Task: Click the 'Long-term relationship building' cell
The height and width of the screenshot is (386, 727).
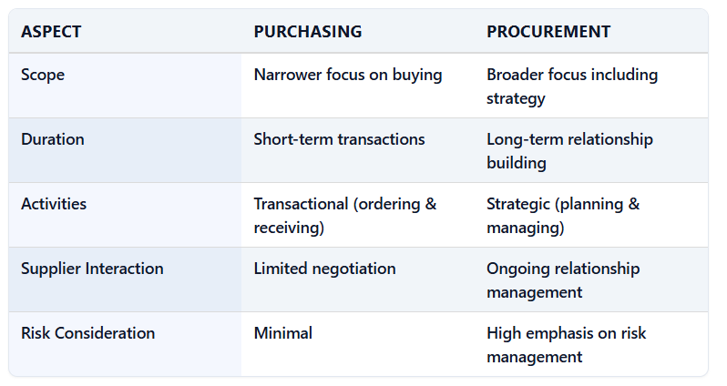Action: pyautogui.click(x=569, y=150)
